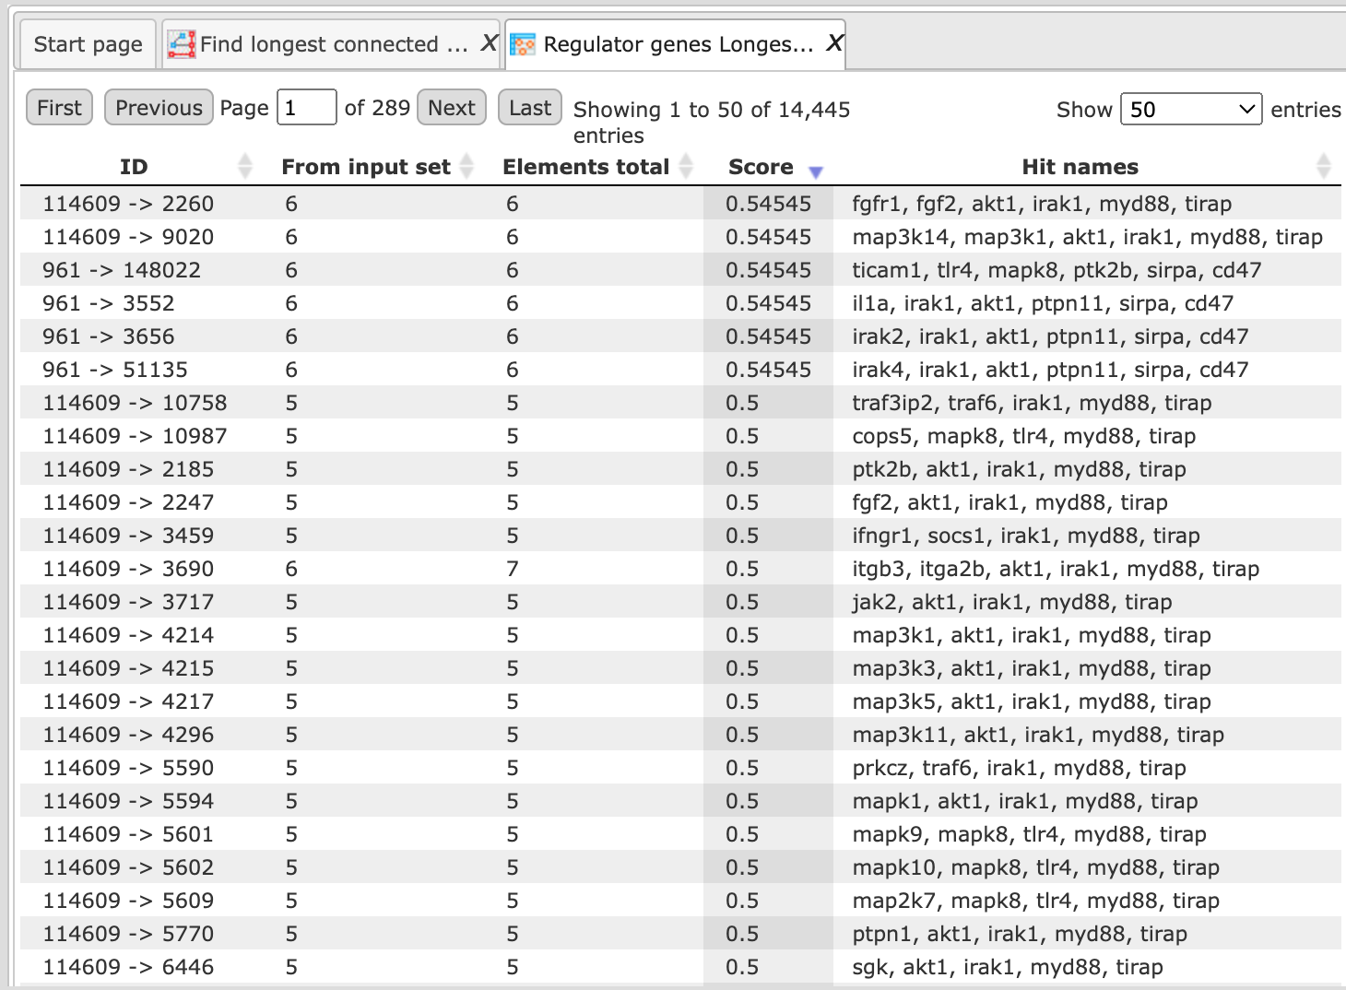
Task: Toggle Score column descending sort arrow
Action: (x=815, y=171)
